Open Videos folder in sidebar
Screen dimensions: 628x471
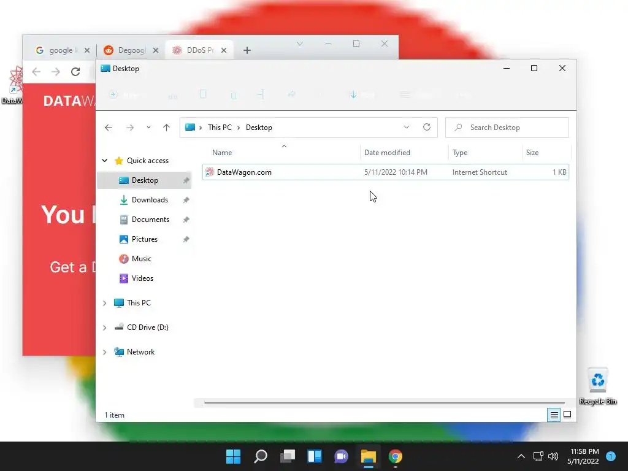point(142,278)
